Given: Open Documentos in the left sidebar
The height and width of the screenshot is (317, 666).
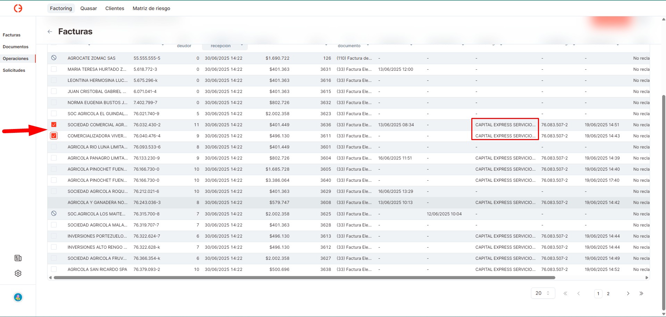Looking at the screenshot, I should pos(16,47).
